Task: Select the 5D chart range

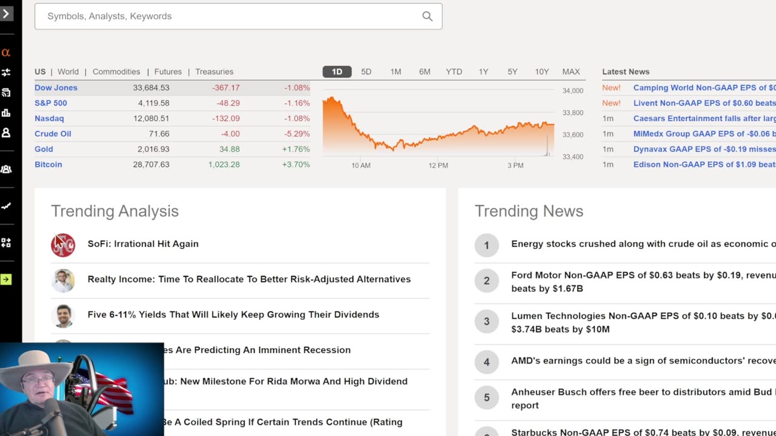Action: click(366, 71)
